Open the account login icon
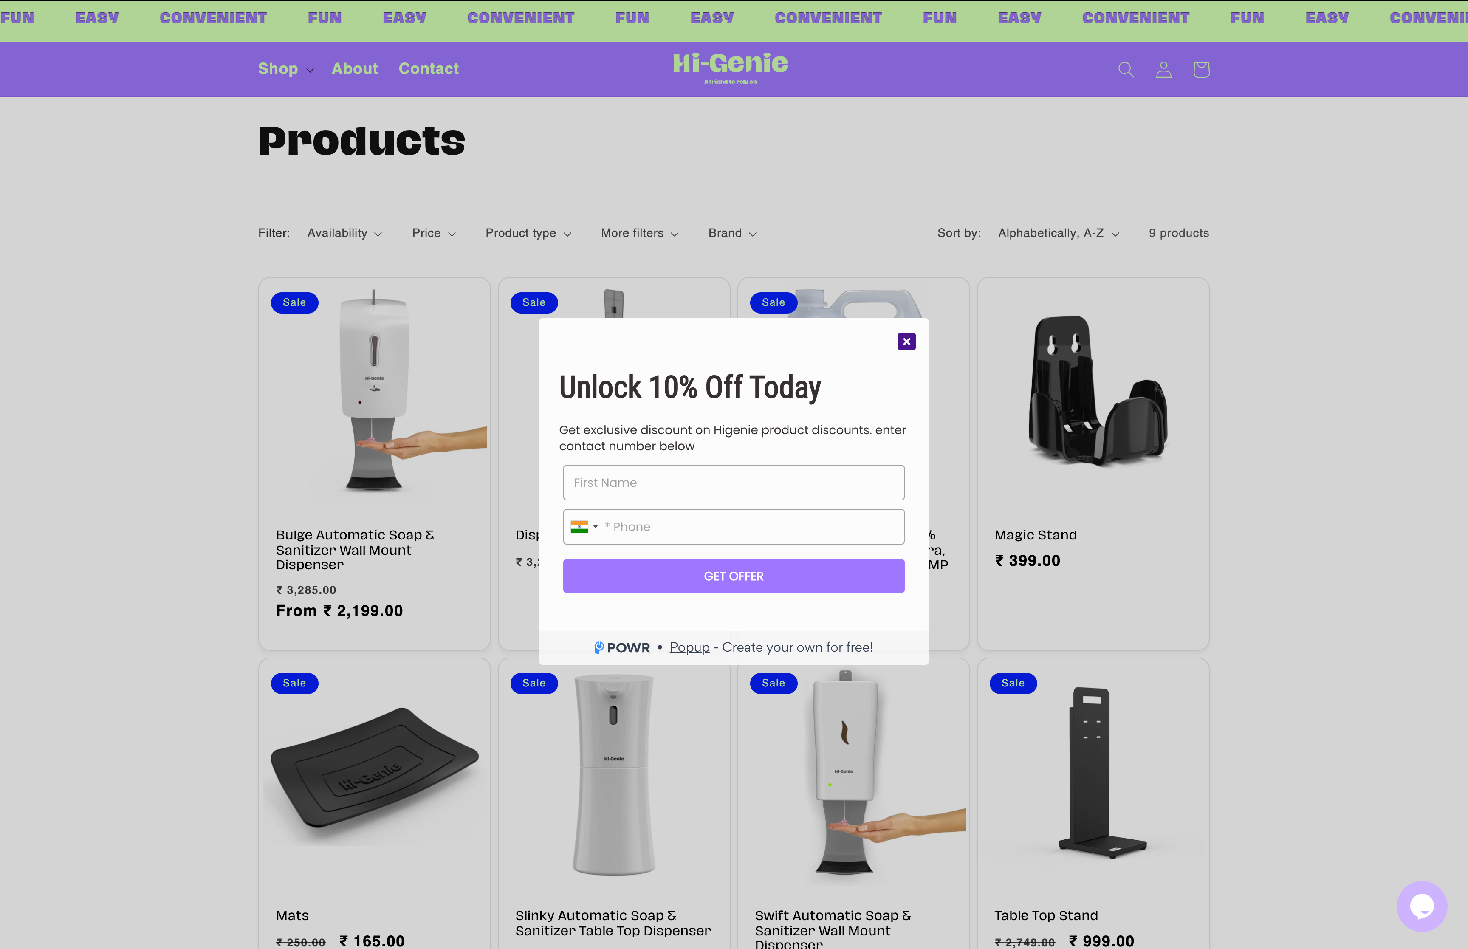 pyautogui.click(x=1163, y=70)
